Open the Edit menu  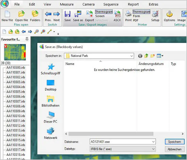[32, 4]
